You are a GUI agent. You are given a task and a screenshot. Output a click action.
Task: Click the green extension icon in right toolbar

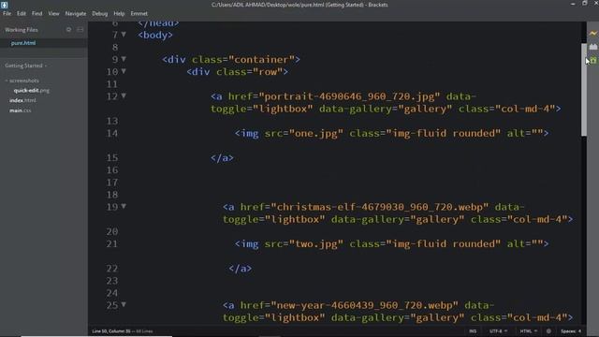pos(593,60)
